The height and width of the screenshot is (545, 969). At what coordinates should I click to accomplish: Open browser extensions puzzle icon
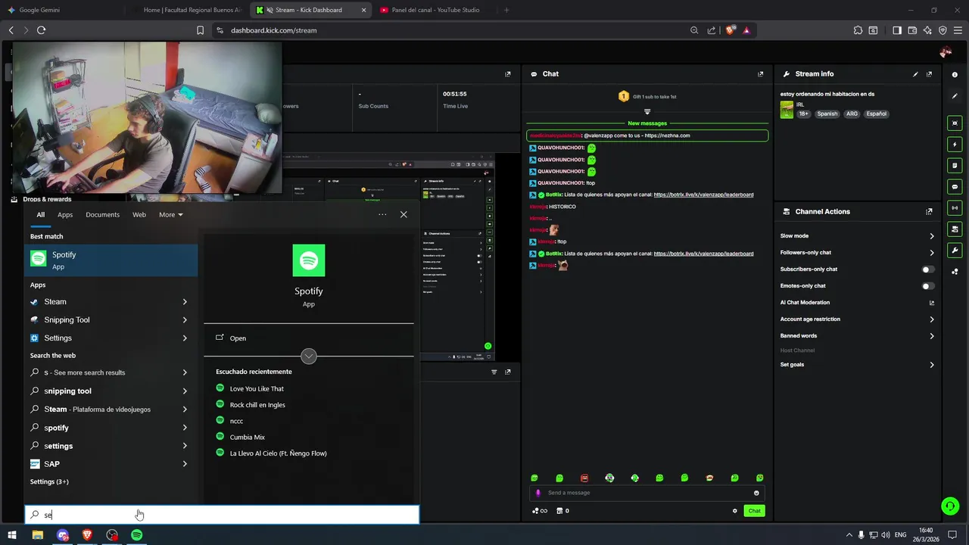[x=858, y=30]
